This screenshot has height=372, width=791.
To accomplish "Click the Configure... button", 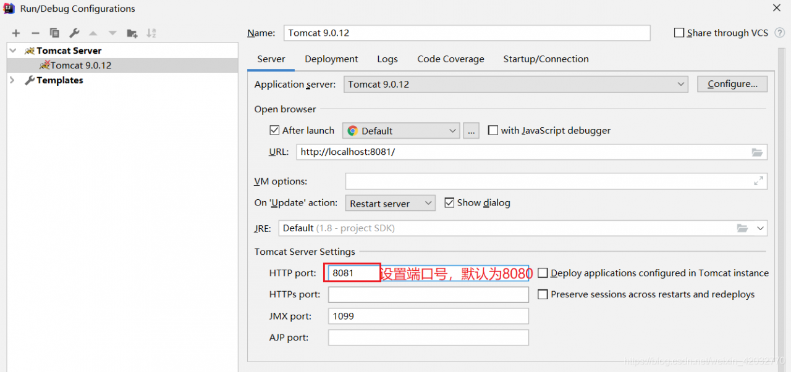I will (x=732, y=84).
